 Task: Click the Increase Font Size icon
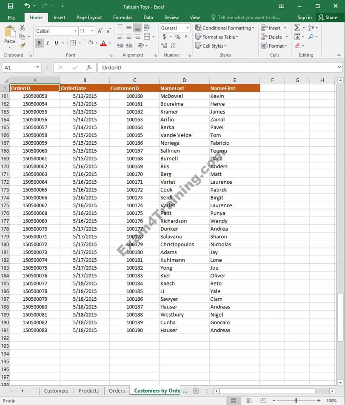pos(100,31)
